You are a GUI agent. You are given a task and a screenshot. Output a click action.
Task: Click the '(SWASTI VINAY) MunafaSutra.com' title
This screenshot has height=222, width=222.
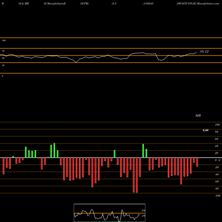coord(198,4)
